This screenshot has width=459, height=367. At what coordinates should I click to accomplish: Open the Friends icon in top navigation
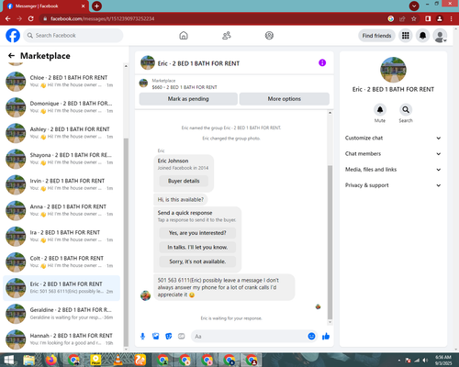[x=227, y=36]
